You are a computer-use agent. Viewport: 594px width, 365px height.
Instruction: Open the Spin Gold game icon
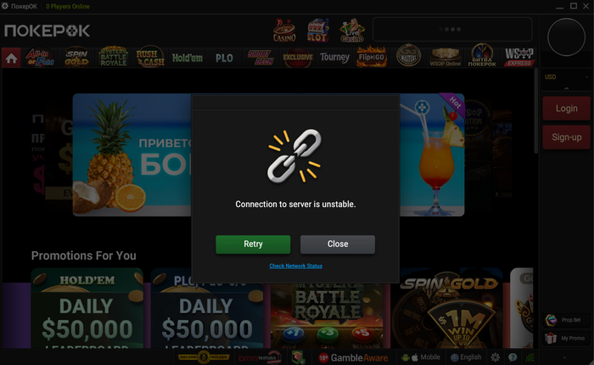point(76,58)
